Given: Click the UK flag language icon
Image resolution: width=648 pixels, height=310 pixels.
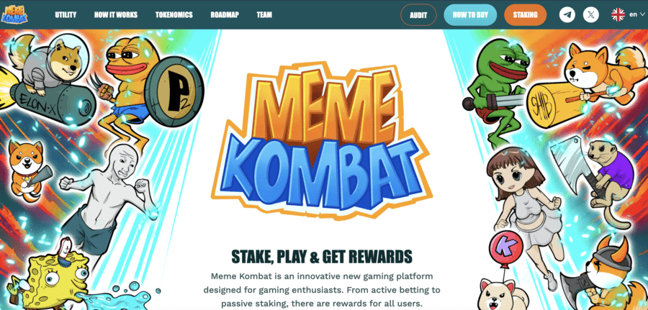Looking at the screenshot, I should pyautogui.click(x=618, y=15).
